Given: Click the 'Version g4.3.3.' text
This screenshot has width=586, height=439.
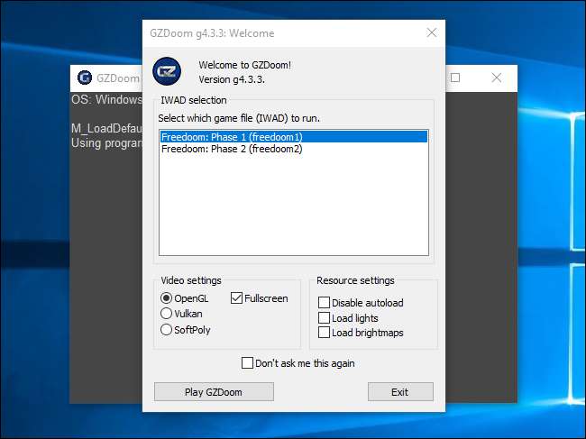Looking at the screenshot, I should (232, 79).
